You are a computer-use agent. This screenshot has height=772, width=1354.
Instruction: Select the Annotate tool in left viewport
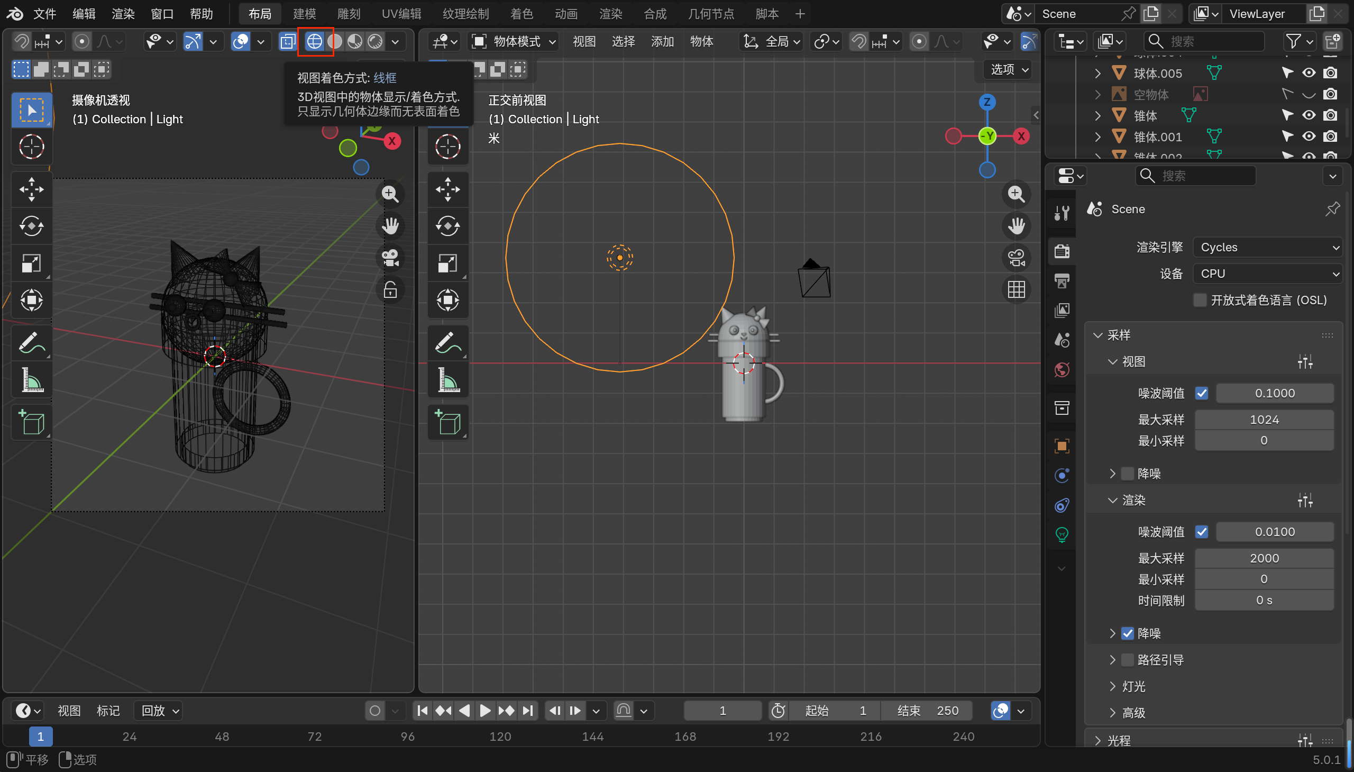(x=31, y=343)
